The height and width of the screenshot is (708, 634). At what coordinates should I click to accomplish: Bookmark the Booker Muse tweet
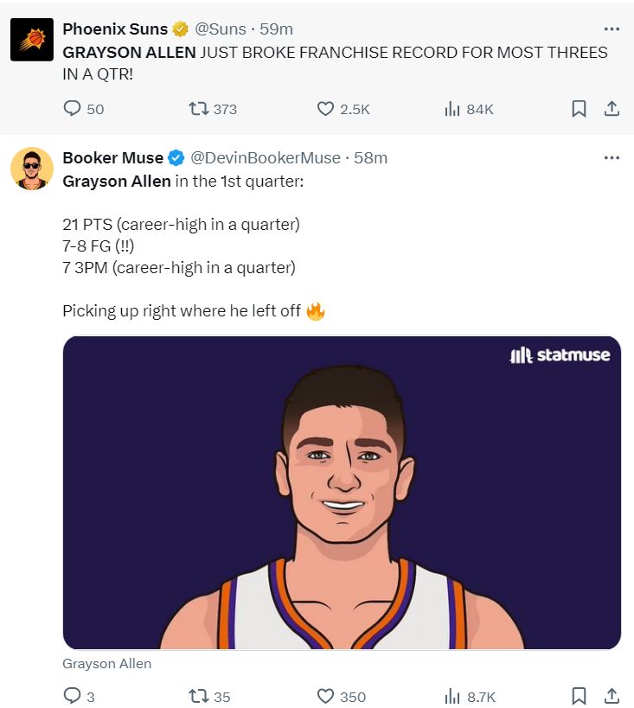[579, 696]
